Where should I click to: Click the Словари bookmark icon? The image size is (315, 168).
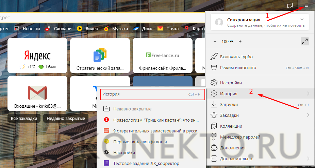(48, 28)
